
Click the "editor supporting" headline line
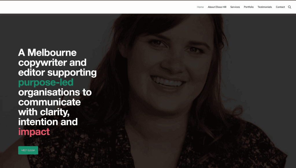point(57,73)
